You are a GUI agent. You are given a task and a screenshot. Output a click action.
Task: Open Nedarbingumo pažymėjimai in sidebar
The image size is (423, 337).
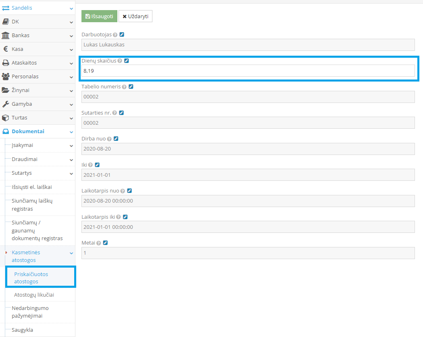(30, 312)
